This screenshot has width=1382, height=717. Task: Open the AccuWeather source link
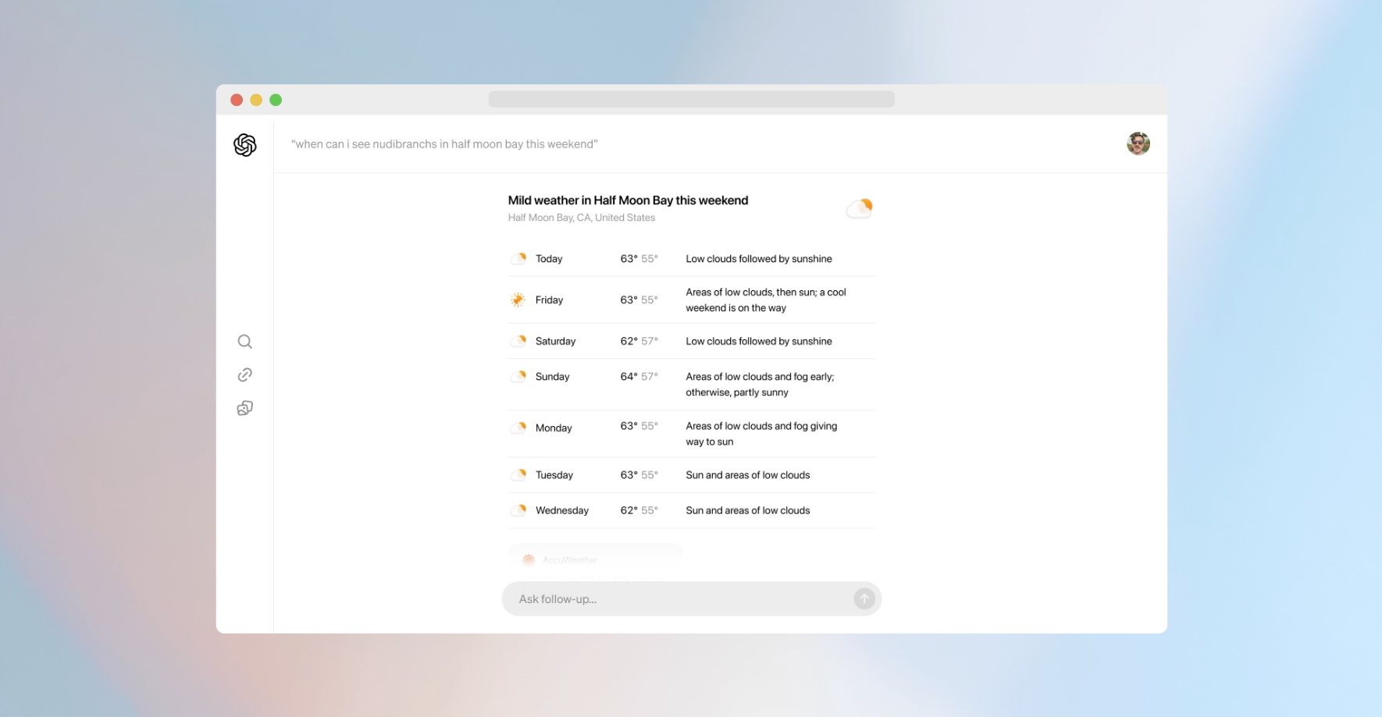(570, 560)
